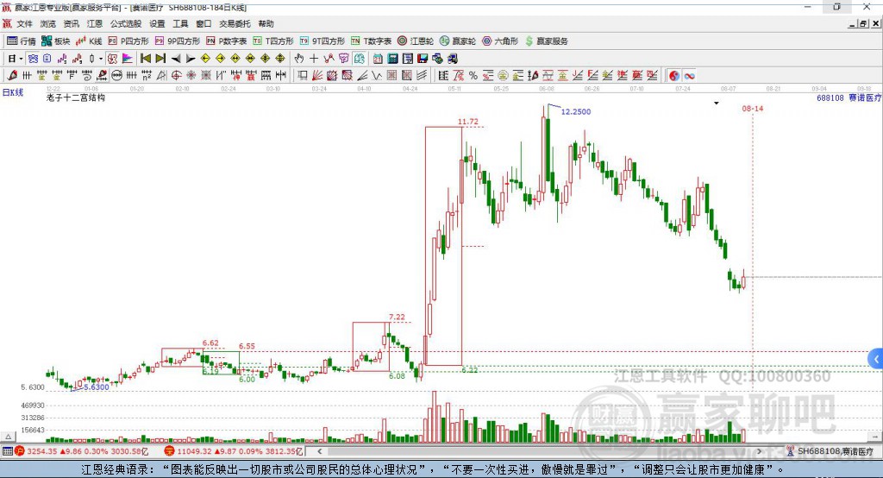This screenshot has height=478, width=883.
Task: Click the 688108 赛诺医疗 stock label
Action: [x=849, y=98]
